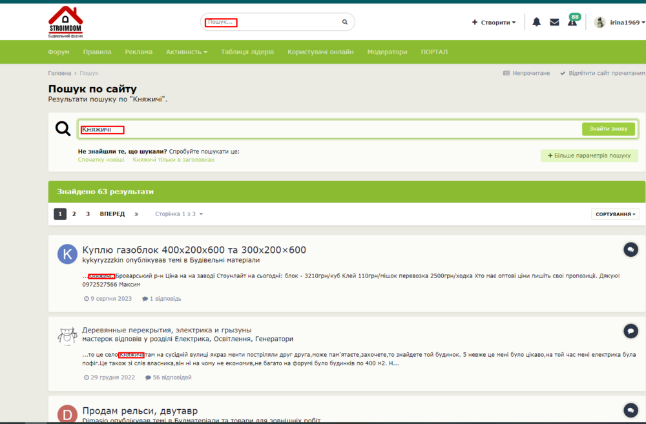
Task: Click topic-type bubble icon on Куплю газоблок result
Action: (x=630, y=250)
